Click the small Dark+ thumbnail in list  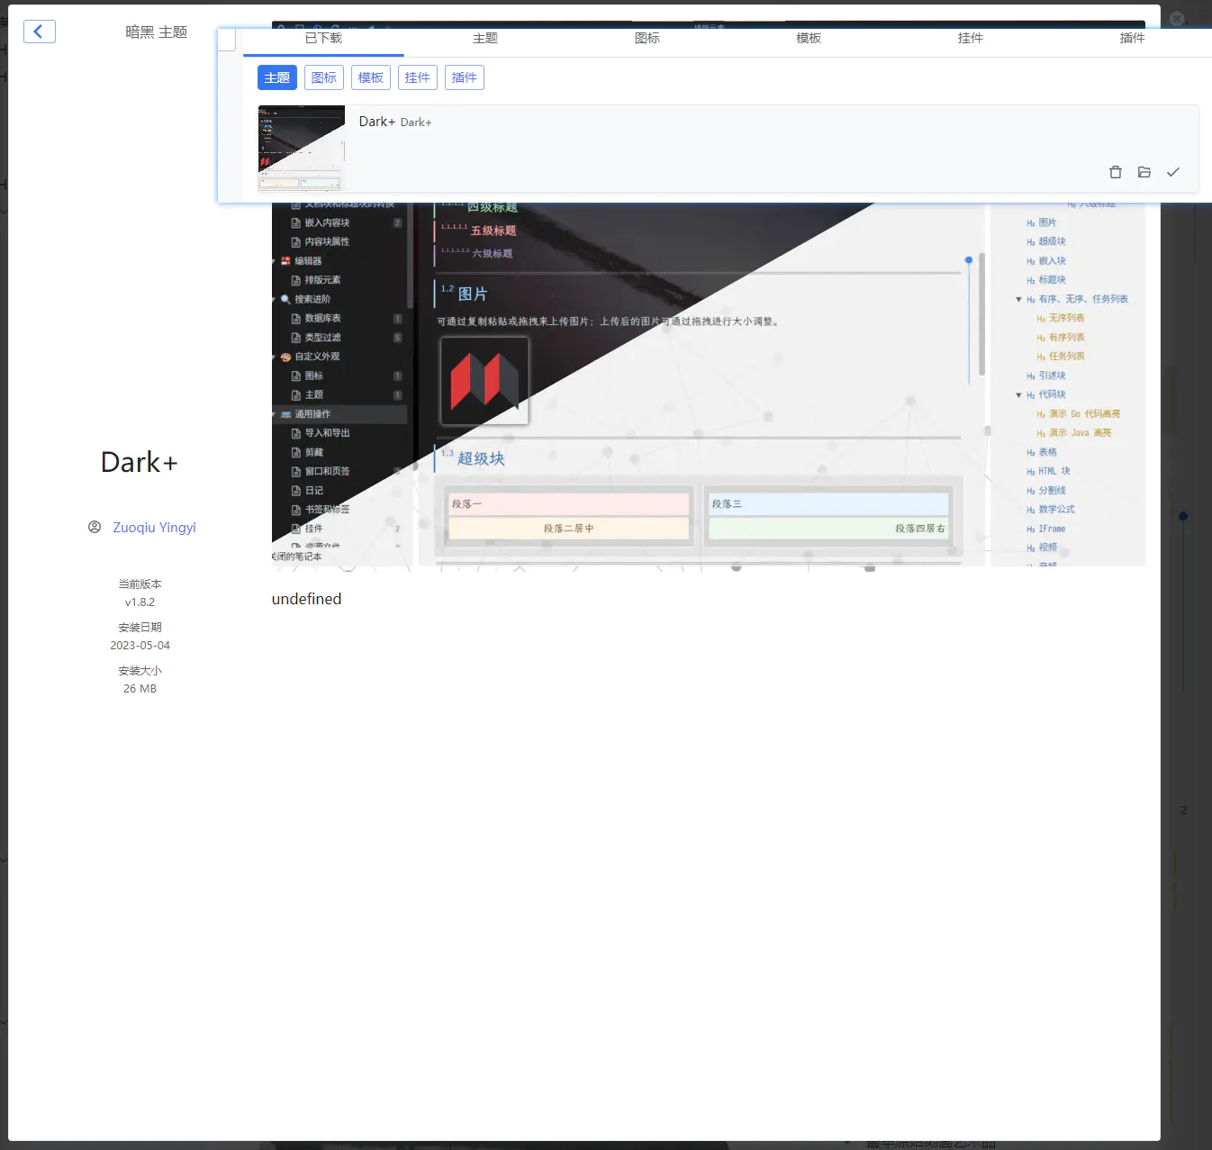(301, 148)
